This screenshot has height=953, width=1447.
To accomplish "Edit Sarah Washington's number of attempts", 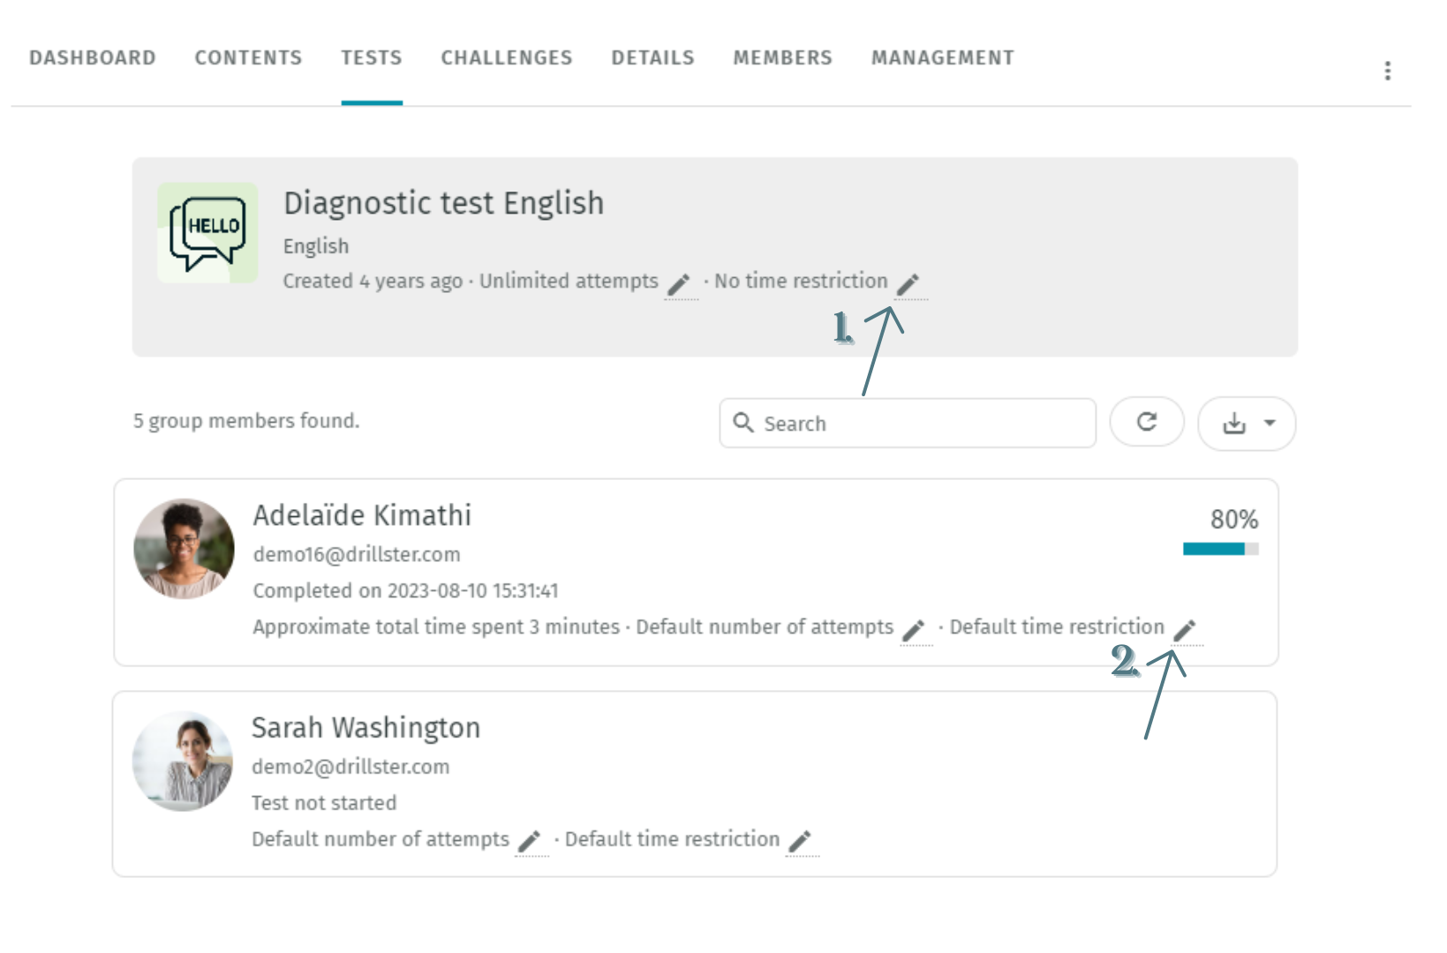I will pos(532,842).
